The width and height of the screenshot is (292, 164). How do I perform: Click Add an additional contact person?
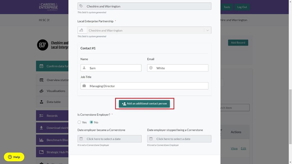point(144,104)
